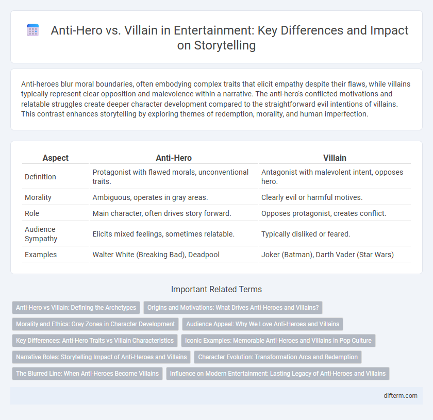Image resolution: width=433 pixels, height=420 pixels.
Task: Open 'Audience Appeal: Why We Love Anti-Heroes' tag
Action: (262, 324)
